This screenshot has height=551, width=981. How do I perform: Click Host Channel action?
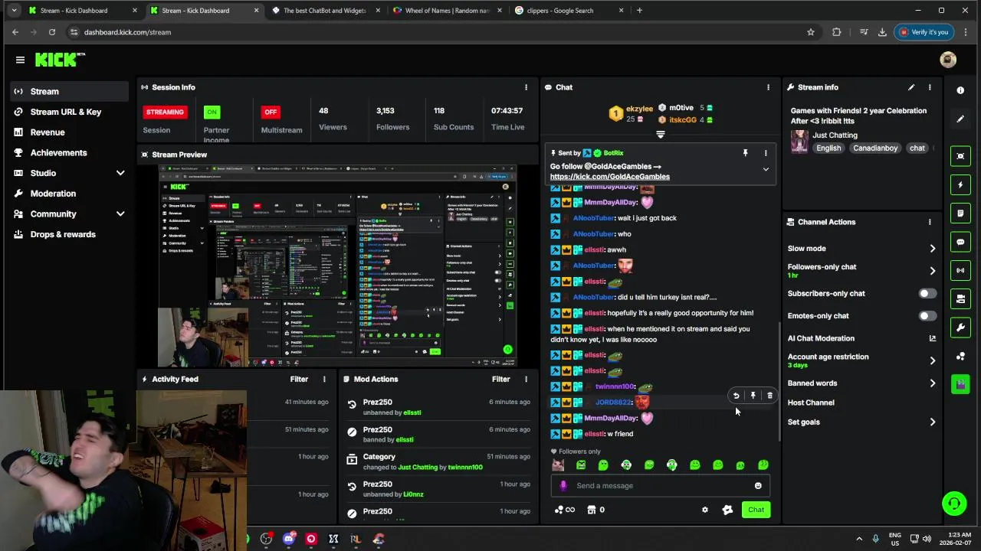[x=811, y=403]
